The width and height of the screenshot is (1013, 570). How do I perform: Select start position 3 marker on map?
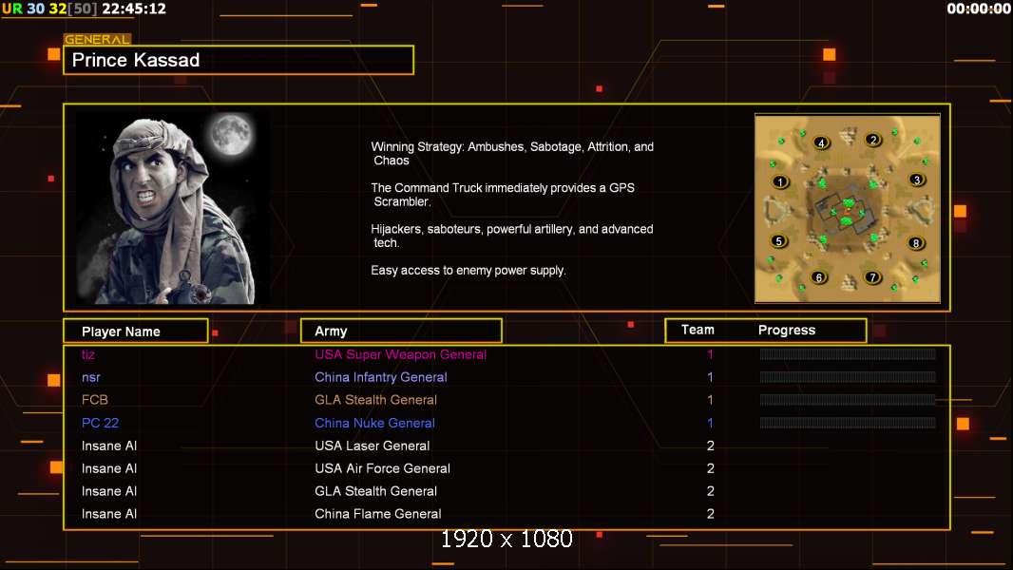pos(916,180)
